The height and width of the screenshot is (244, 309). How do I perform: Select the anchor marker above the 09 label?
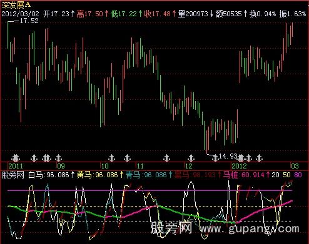[x=59, y=158]
